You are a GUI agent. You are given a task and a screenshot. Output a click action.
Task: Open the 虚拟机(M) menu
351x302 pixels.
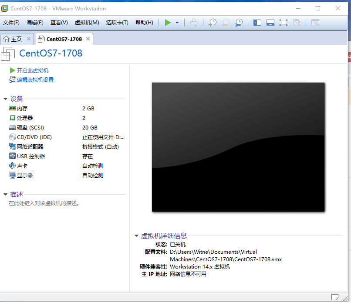coord(87,23)
